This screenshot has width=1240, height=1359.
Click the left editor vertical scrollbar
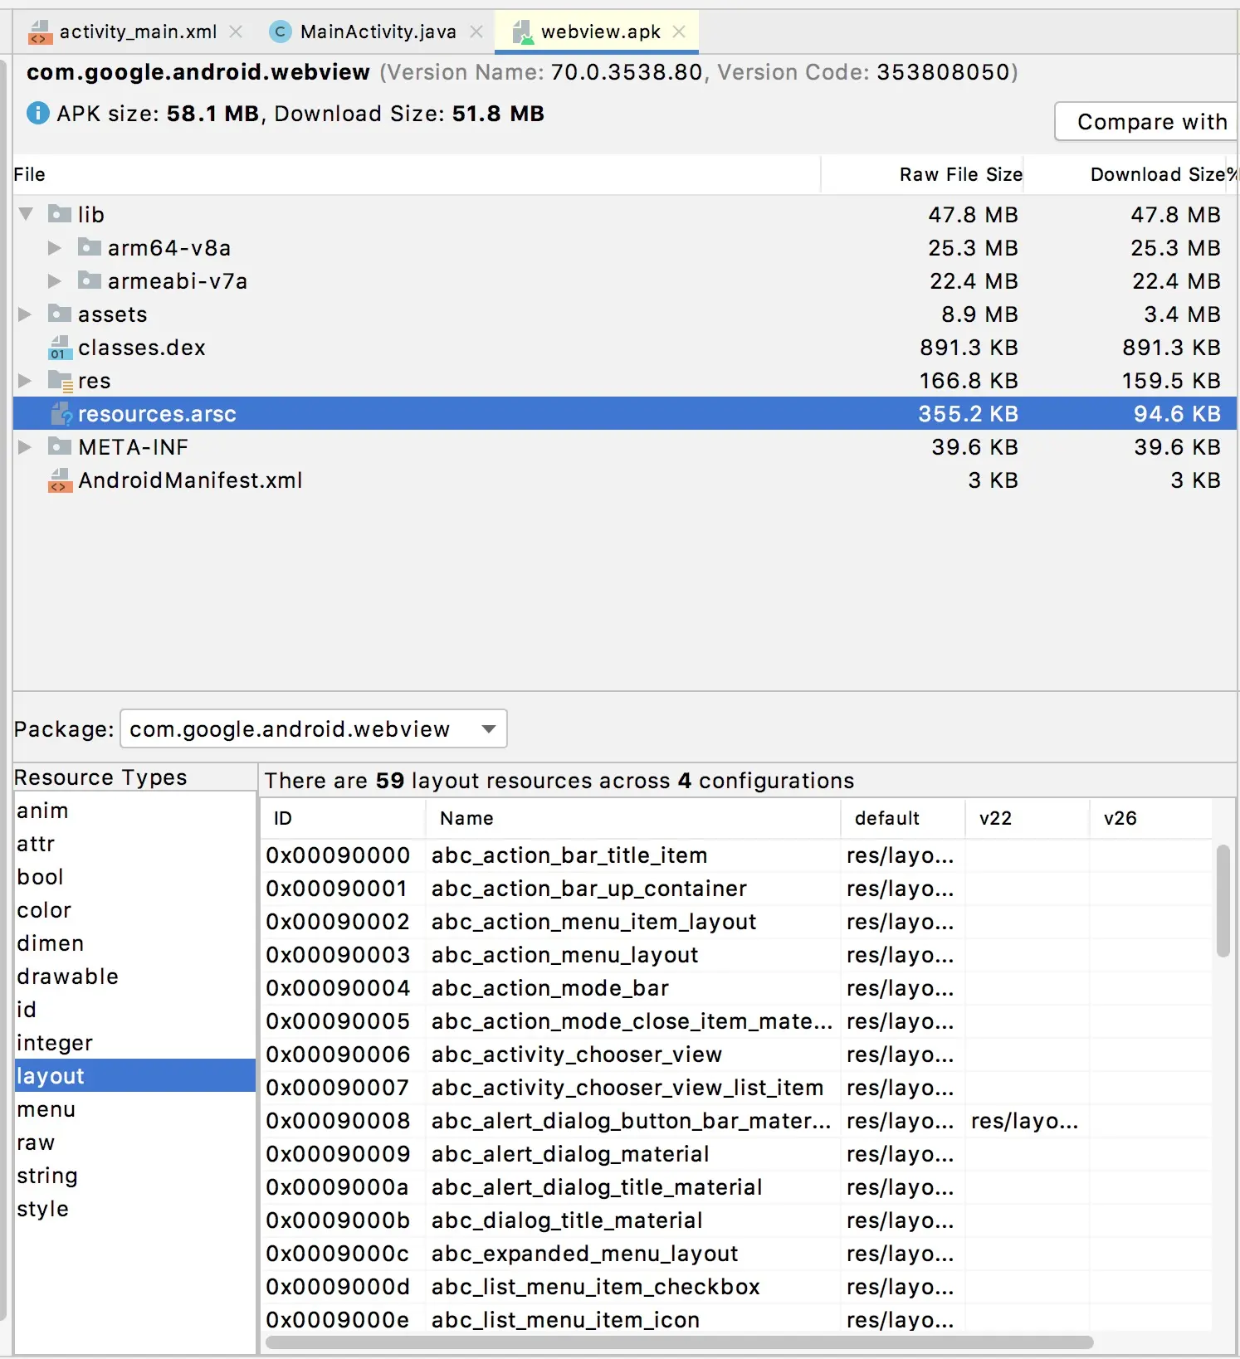(4, 689)
